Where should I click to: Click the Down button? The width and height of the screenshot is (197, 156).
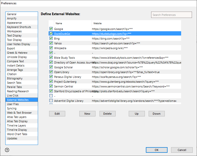156,114
